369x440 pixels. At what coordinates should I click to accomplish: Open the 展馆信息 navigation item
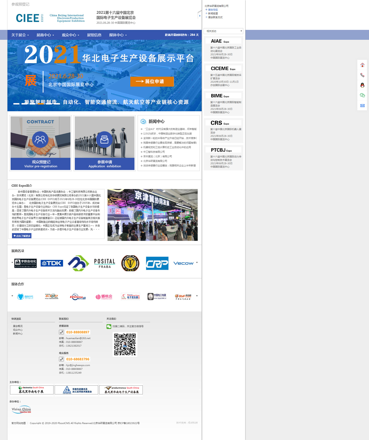coord(94,35)
